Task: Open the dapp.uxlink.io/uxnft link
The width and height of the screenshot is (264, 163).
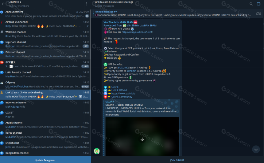Action: 137,32
